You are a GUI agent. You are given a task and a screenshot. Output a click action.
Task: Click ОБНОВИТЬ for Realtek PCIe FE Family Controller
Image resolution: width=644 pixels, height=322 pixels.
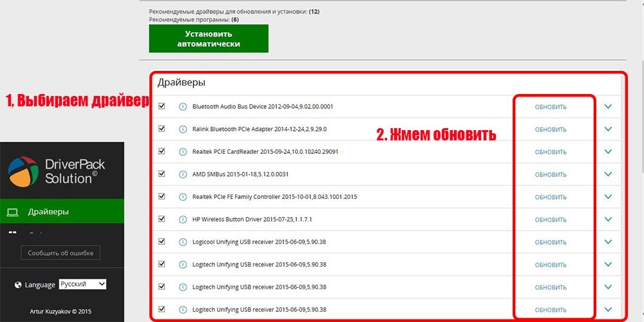pyautogui.click(x=551, y=197)
